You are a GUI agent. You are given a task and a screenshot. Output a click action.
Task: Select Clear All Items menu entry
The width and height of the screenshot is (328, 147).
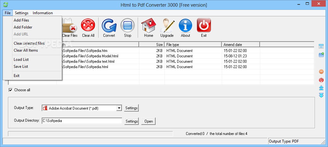tap(26, 50)
